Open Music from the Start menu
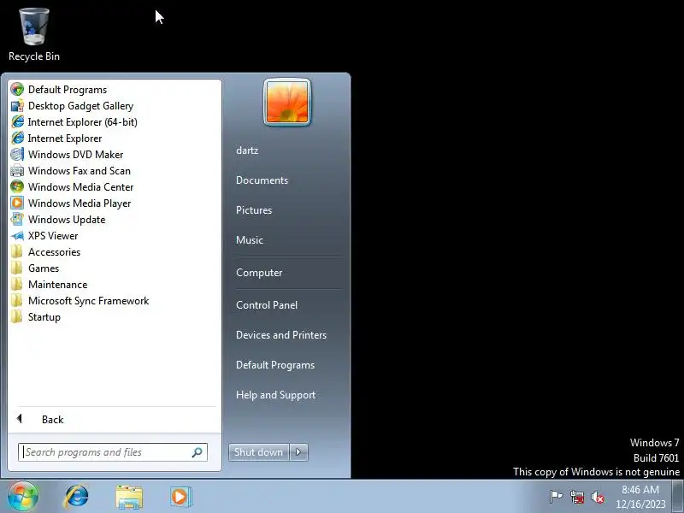This screenshot has height=513, width=684. pos(250,240)
